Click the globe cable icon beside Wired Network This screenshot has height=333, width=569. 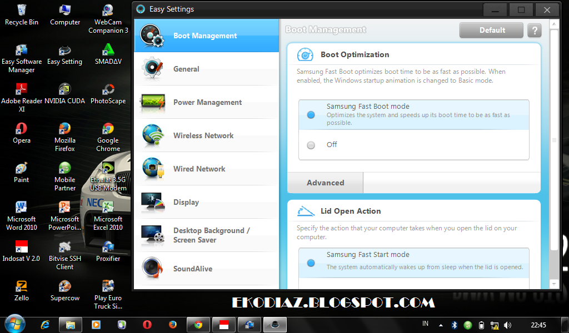[153, 169]
